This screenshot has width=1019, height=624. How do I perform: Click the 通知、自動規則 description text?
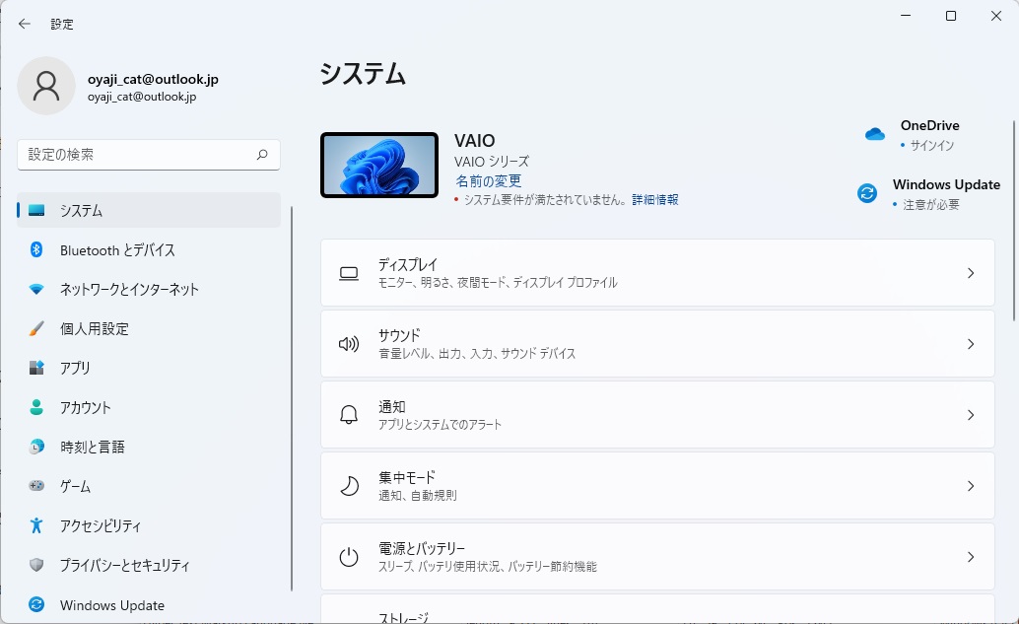tap(418, 495)
